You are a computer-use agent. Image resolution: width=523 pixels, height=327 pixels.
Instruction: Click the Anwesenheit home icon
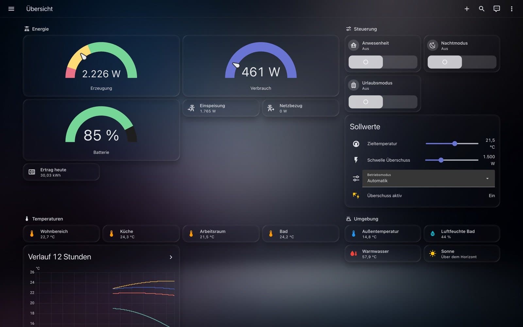click(x=354, y=45)
